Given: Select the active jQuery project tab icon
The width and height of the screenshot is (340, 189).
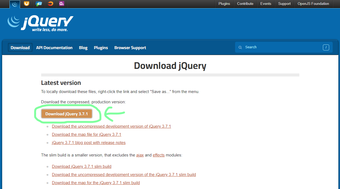Looking at the screenshot, I should click(x=15, y=4).
